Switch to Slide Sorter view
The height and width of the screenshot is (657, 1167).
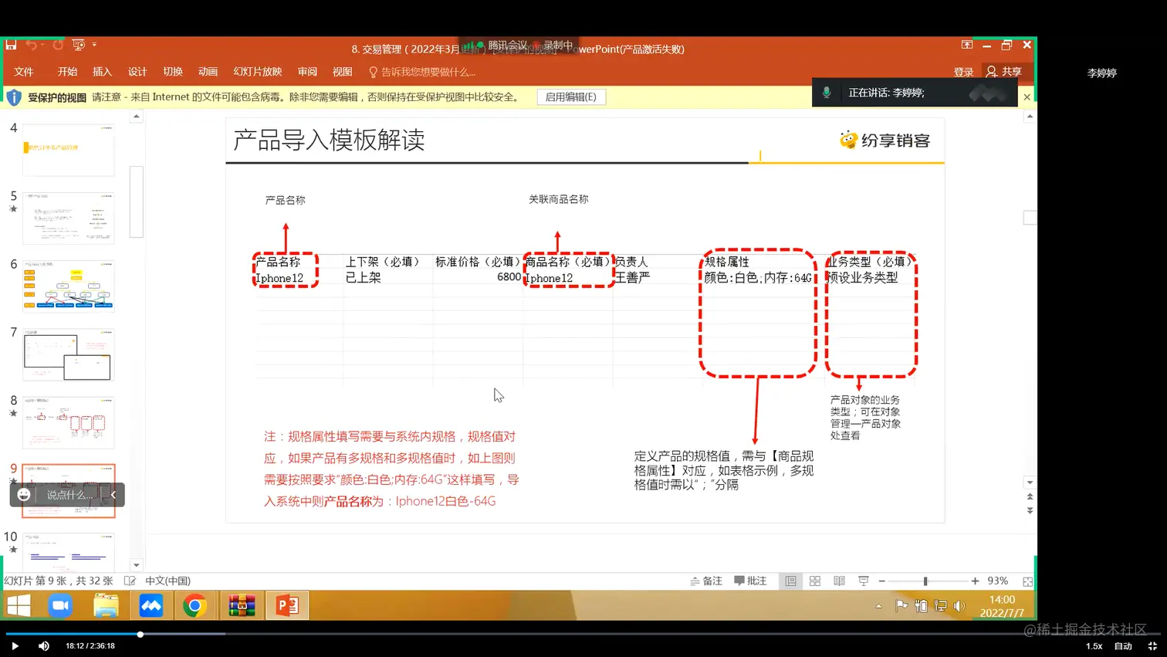[x=815, y=581]
